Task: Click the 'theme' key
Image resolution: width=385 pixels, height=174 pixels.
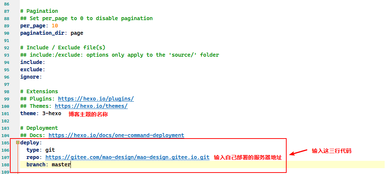Action: click(28, 113)
